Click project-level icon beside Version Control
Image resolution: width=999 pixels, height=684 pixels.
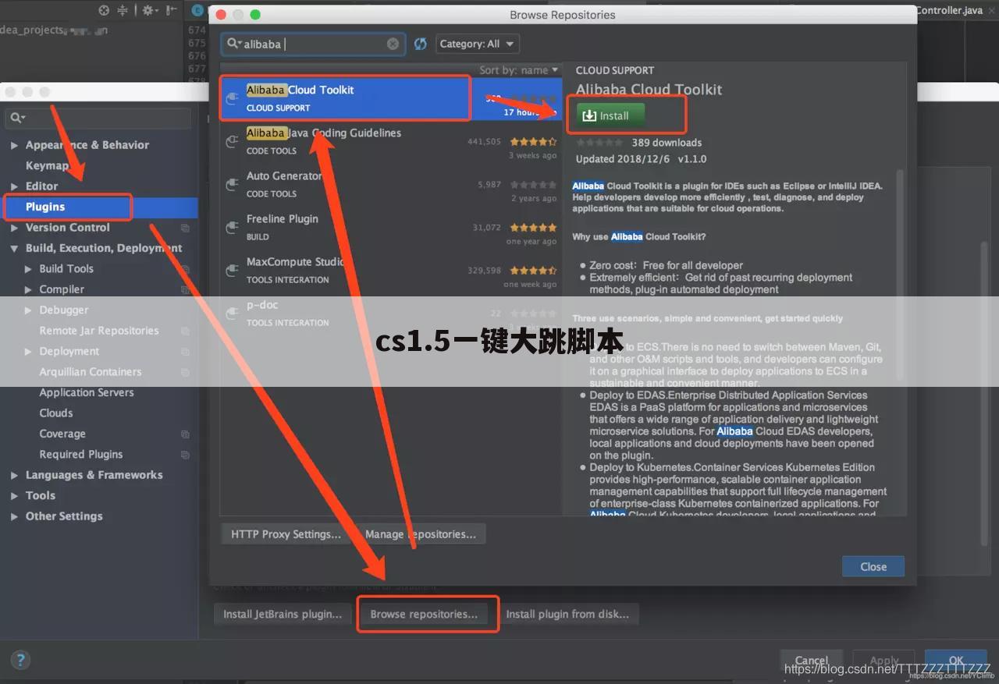pos(185,228)
